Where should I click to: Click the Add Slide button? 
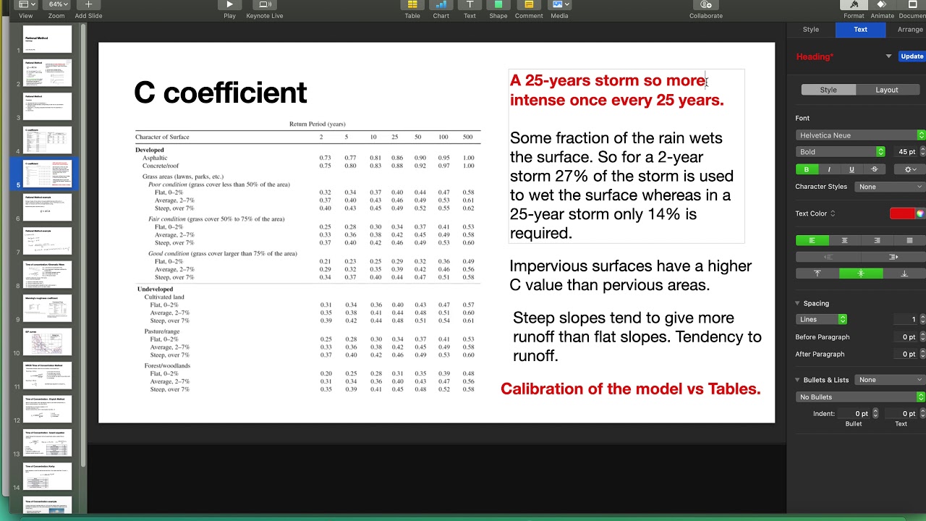click(88, 4)
